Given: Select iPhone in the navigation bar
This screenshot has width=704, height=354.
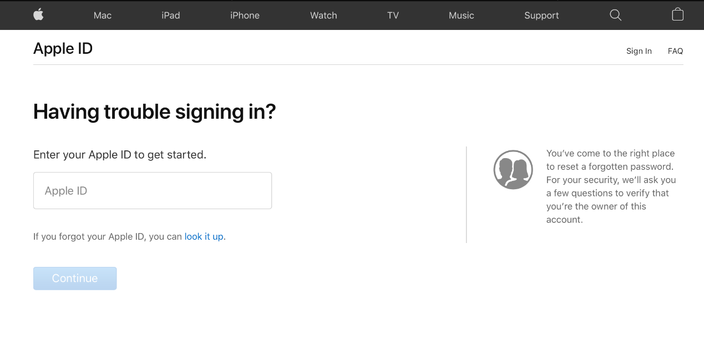Looking at the screenshot, I should pyautogui.click(x=245, y=16).
